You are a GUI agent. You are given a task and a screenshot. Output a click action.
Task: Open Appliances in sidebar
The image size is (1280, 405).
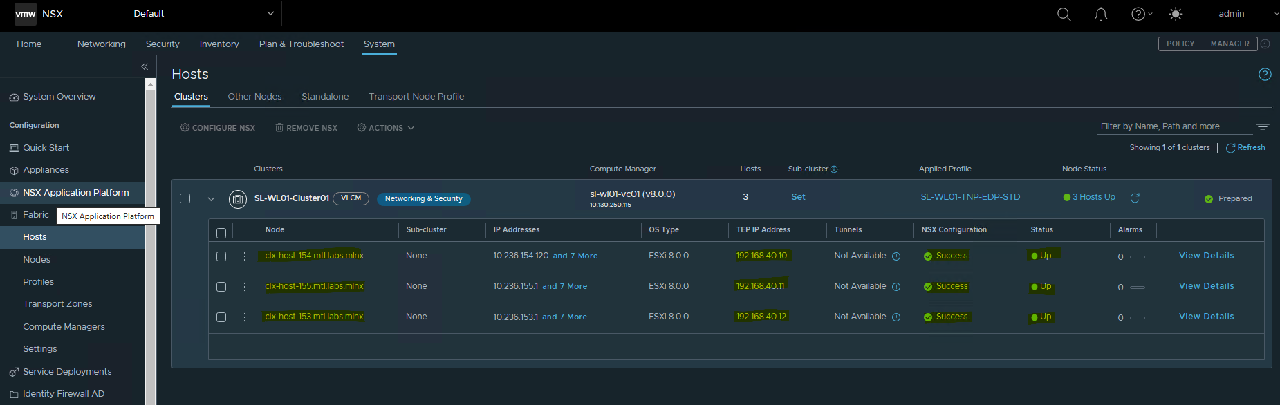click(46, 170)
